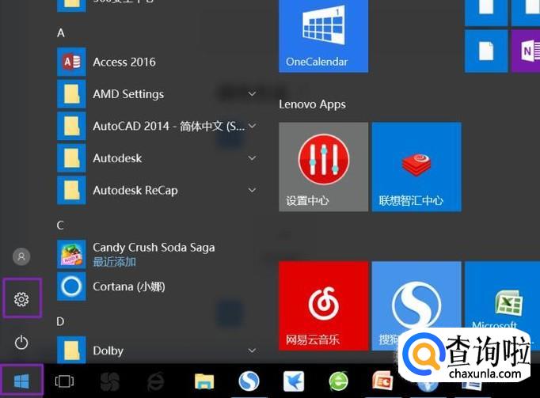Click the Dolby folder icon
This screenshot has height=398, width=540.
click(x=71, y=351)
